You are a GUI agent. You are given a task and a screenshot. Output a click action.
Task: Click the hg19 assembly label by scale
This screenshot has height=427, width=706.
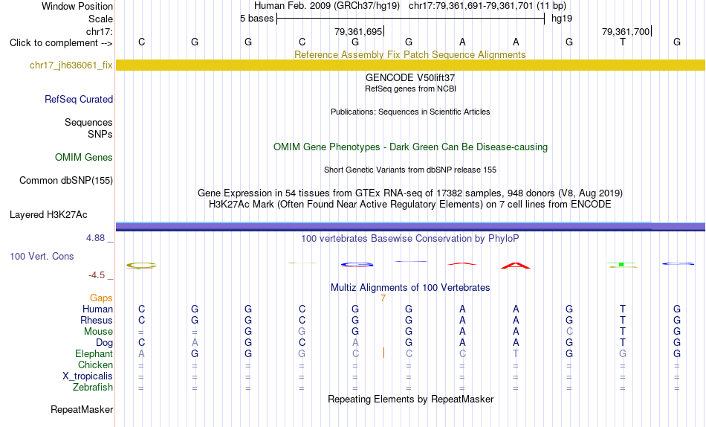point(562,19)
